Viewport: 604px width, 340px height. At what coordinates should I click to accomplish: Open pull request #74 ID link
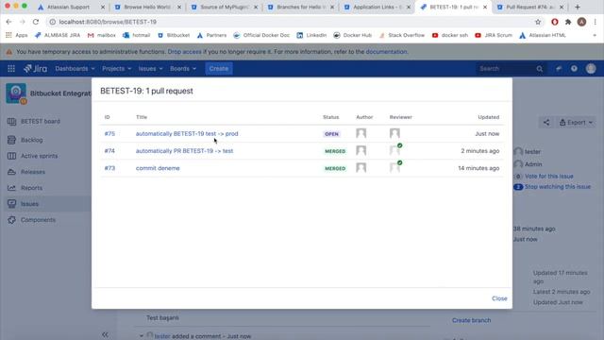[x=109, y=151]
